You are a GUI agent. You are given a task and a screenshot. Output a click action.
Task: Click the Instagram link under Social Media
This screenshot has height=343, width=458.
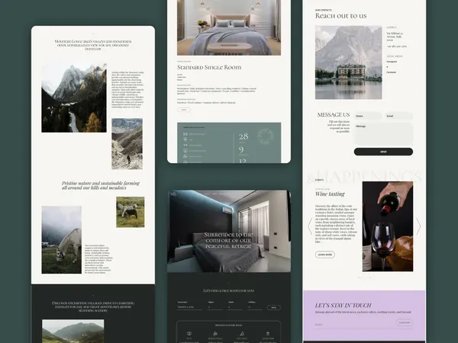click(x=392, y=62)
